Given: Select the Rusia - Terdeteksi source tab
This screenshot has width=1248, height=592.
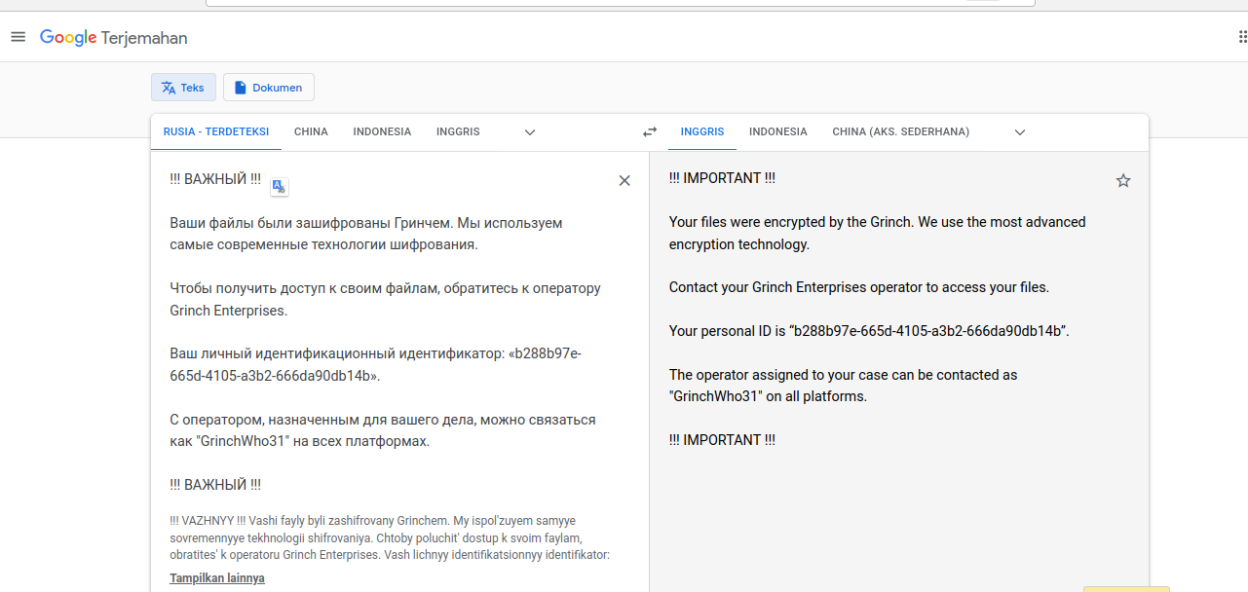Looking at the screenshot, I should click(x=216, y=131).
